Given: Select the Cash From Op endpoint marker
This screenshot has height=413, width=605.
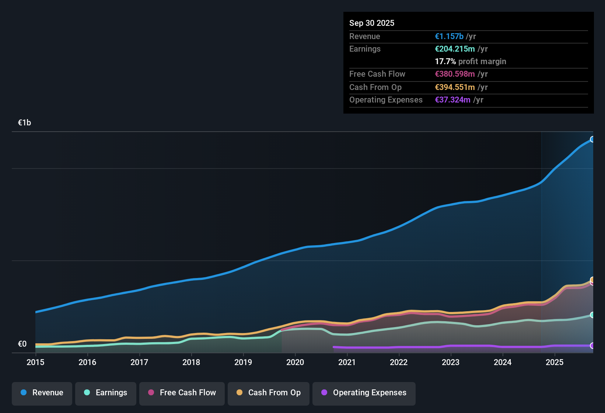Looking at the screenshot, I should pos(592,280).
